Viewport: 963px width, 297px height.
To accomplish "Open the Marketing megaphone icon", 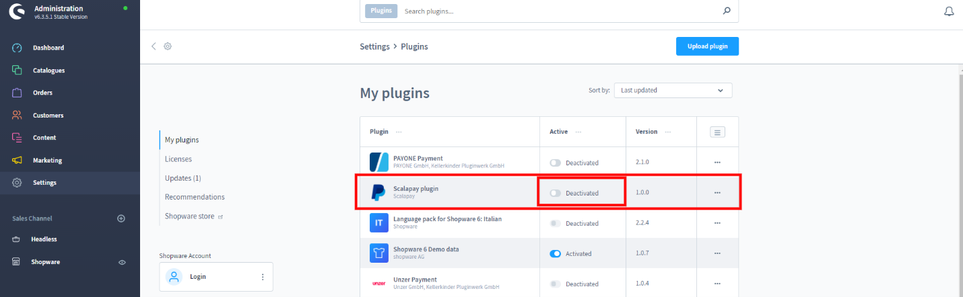I will click(18, 161).
